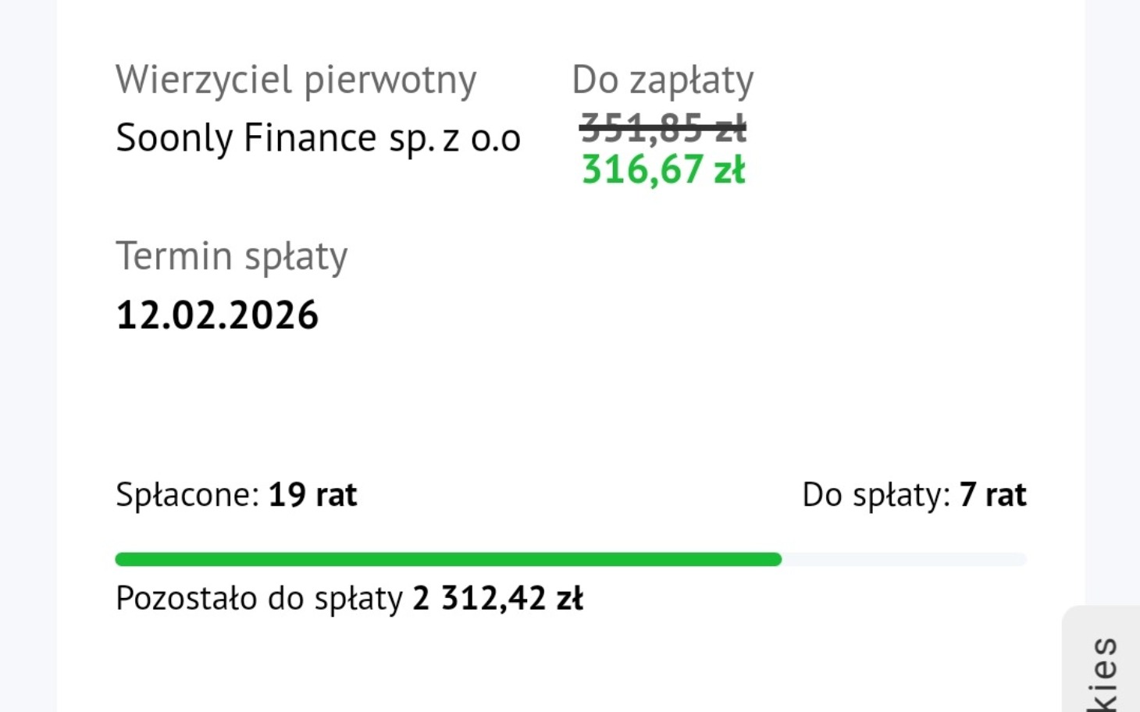Click the Pozostało do spłaty amount

pos(349,598)
